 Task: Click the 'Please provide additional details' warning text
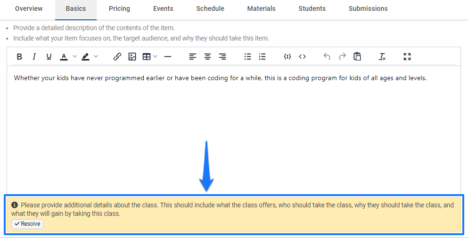click(x=232, y=209)
